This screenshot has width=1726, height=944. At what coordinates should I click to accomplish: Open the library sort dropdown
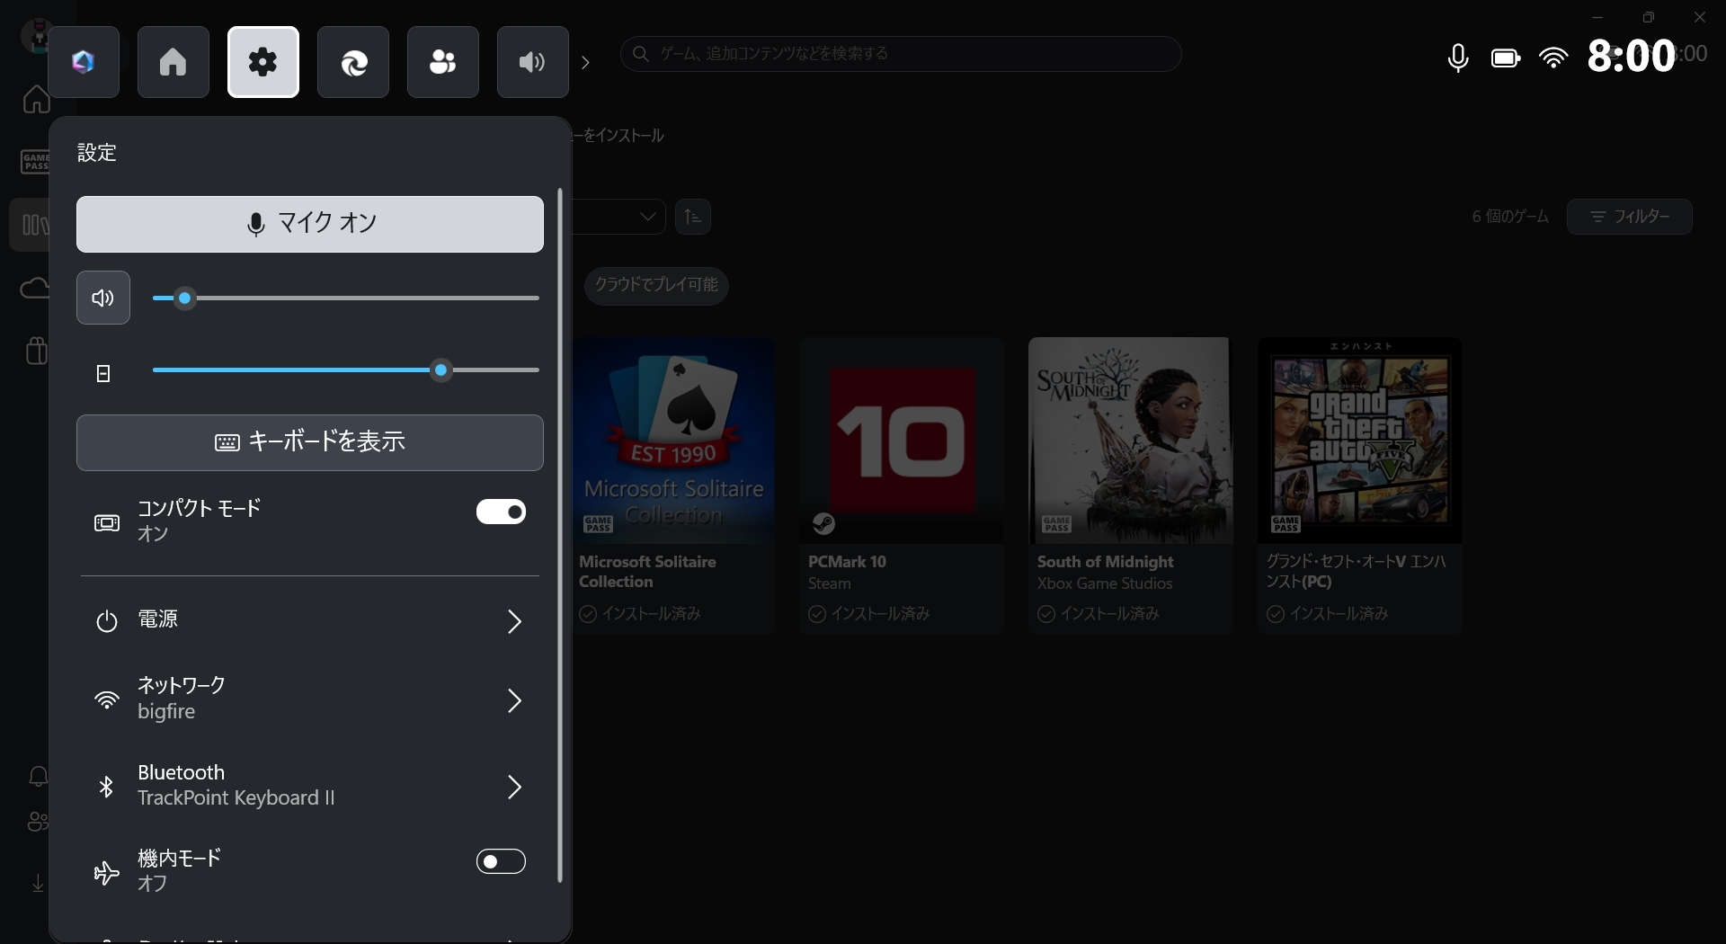(x=618, y=217)
